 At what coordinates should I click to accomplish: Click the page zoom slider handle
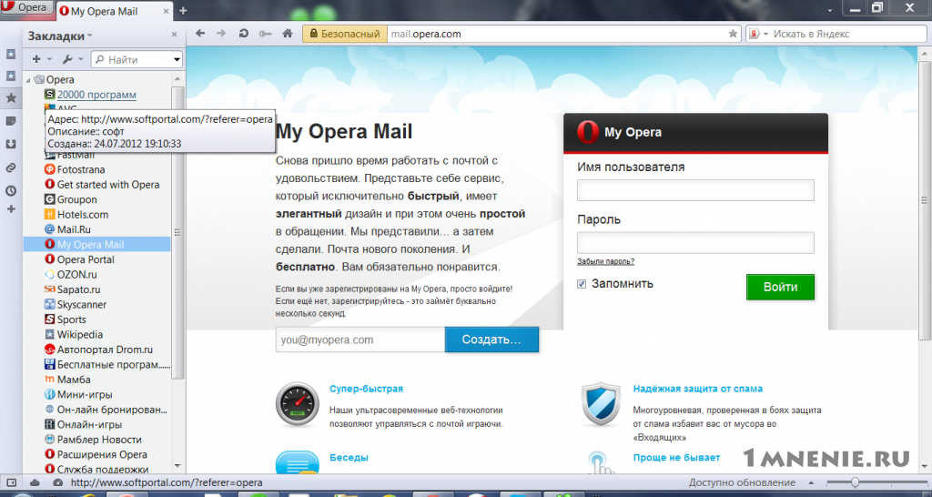click(855, 482)
